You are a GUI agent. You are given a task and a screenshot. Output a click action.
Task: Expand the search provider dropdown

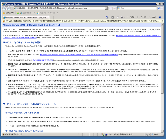[162, 8]
